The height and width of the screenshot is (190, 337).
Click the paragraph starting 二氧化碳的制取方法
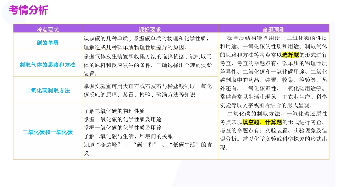(x=273, y=131)
